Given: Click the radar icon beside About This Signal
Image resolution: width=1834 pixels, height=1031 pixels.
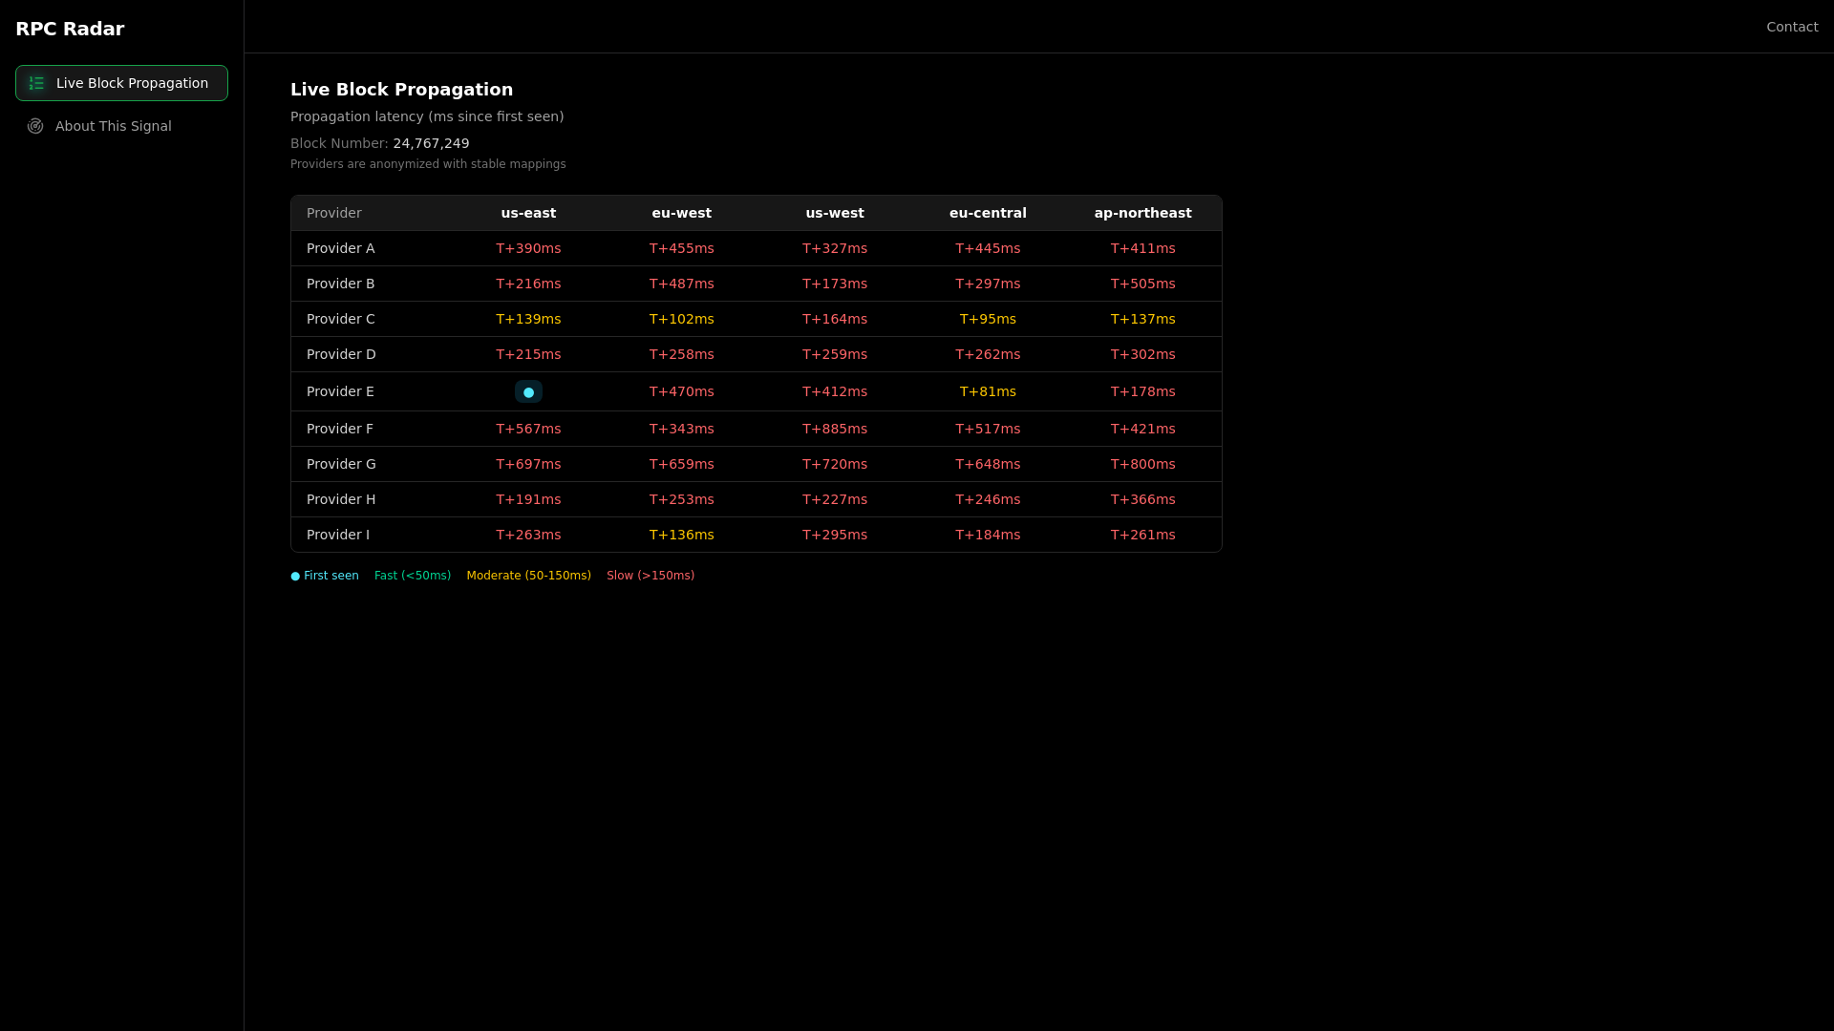Looking at the screenshot, I should (x=35, y=126).
